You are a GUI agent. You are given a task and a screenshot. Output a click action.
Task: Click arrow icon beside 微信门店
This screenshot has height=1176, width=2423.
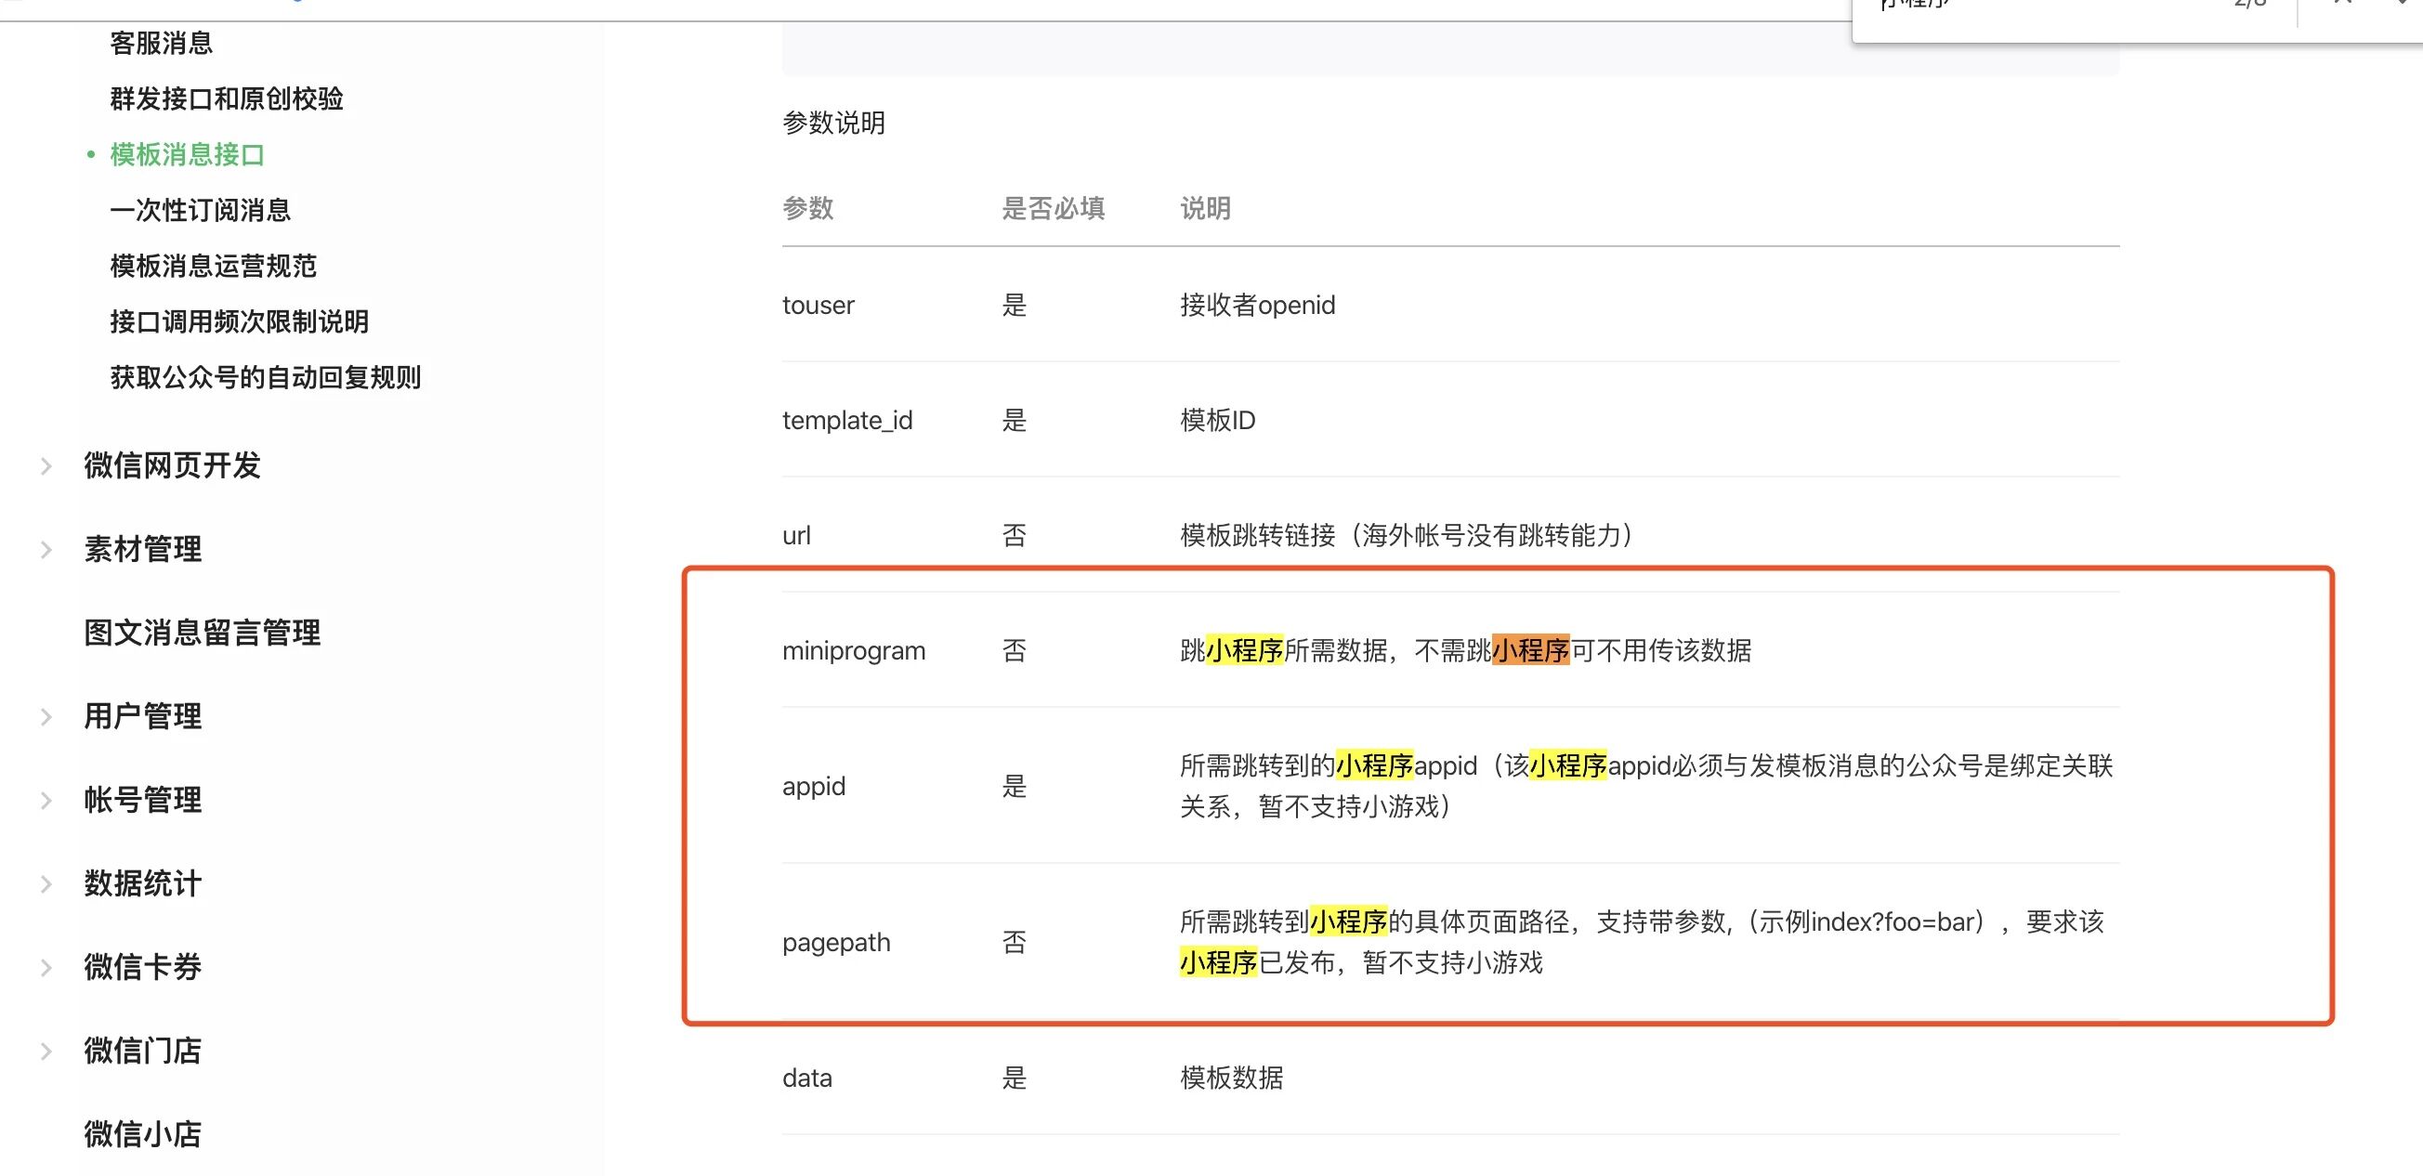(46, 1052)
